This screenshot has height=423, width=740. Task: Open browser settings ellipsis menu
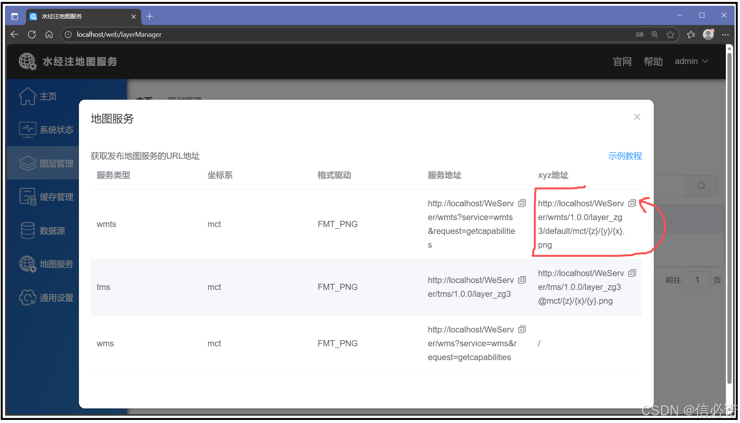pyautogui.click(x=725, y=35)
